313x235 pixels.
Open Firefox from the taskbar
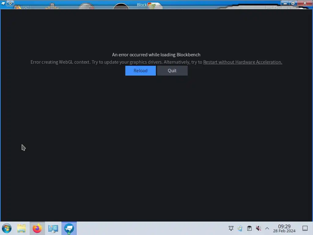click(37, 228)
